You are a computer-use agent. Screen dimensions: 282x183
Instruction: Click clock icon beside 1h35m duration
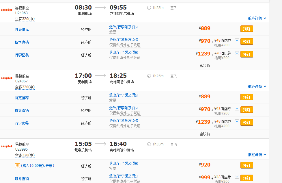[149, 144]
